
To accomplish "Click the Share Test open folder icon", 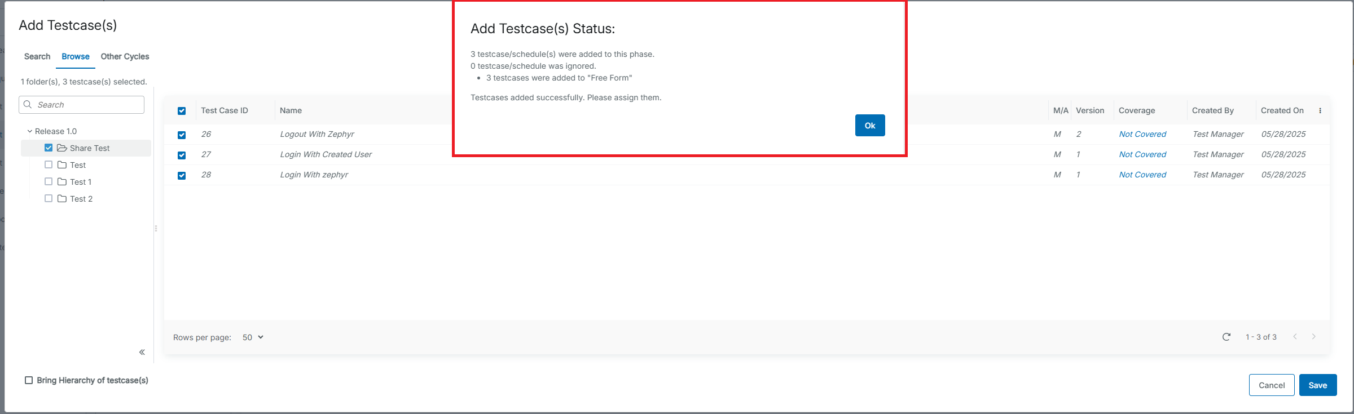I will point(62,148).
